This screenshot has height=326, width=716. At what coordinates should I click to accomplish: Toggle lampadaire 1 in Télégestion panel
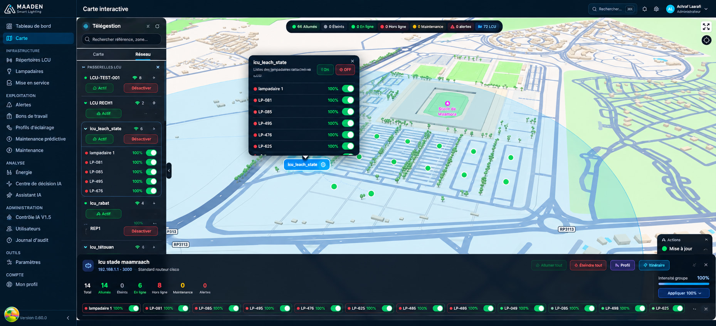click(151, 153)
